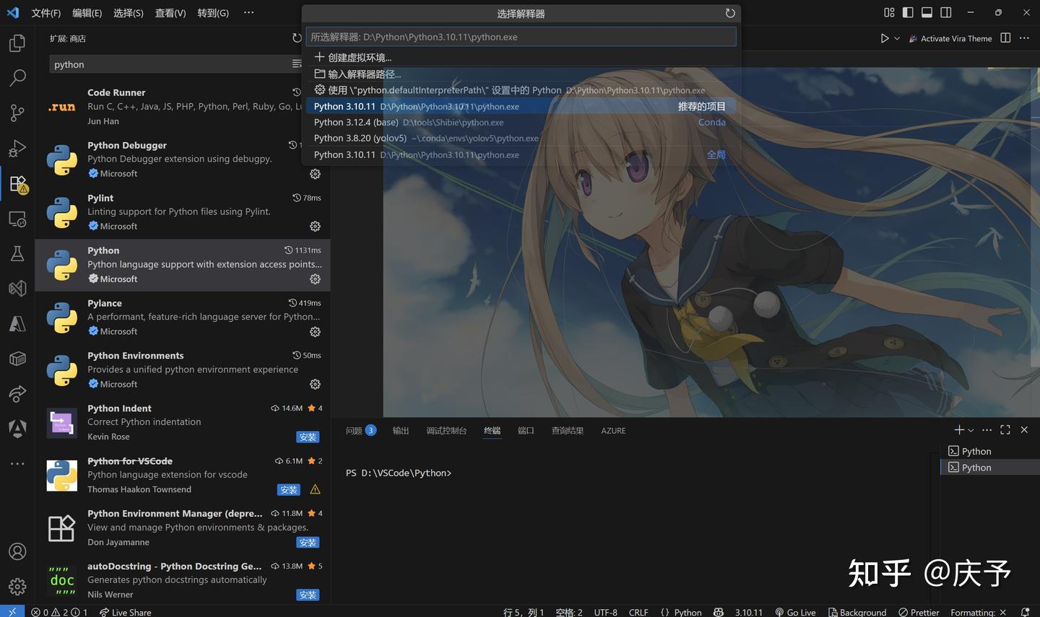Switch to the 调试控制台 tab
The image size is (1040, 617).
tap(446, 430)
